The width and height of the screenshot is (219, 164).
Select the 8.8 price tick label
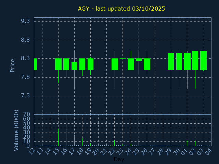[x=25, y=40]
